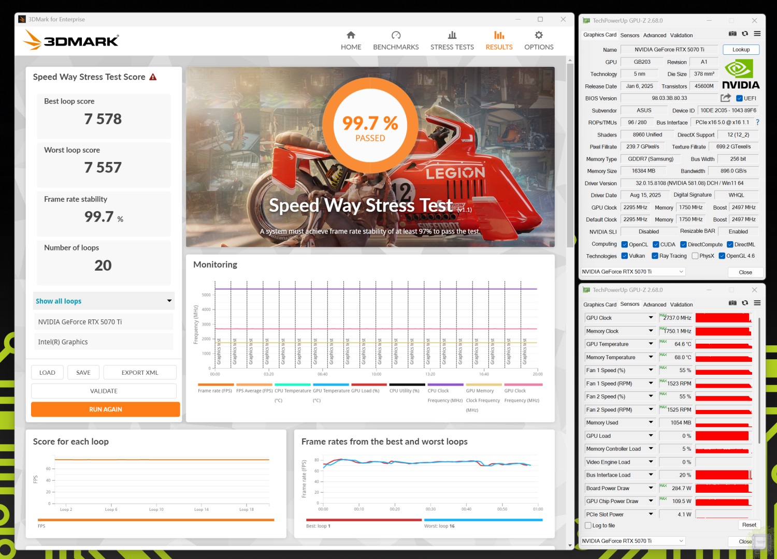Click the BIOS export arrow icon
777x559 pixels.
725,98
